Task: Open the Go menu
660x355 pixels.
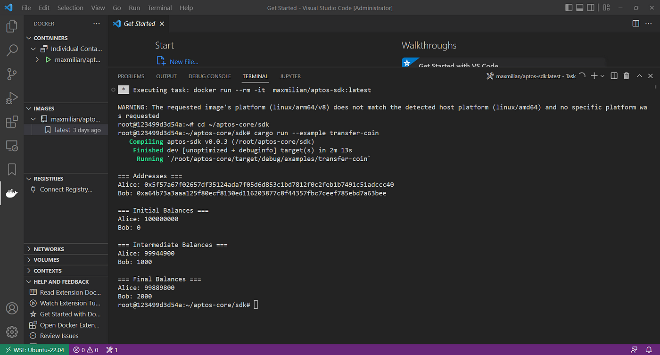Action: pyautogui.click(x=117, y=8)
